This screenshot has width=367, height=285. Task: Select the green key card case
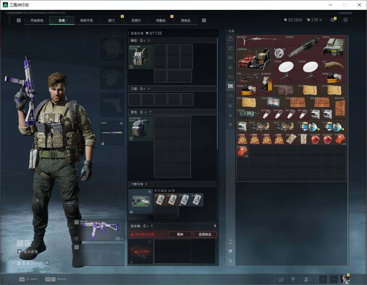141,201
